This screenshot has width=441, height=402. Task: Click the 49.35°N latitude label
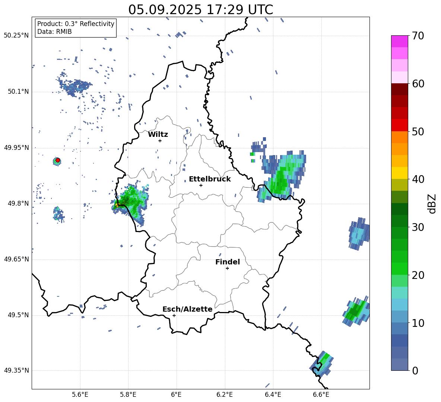(16, 370)
